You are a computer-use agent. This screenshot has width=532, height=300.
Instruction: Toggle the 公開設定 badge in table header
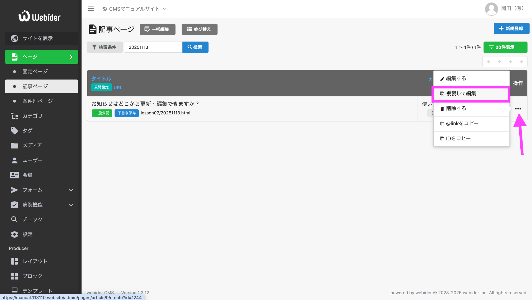pos(101,87)
